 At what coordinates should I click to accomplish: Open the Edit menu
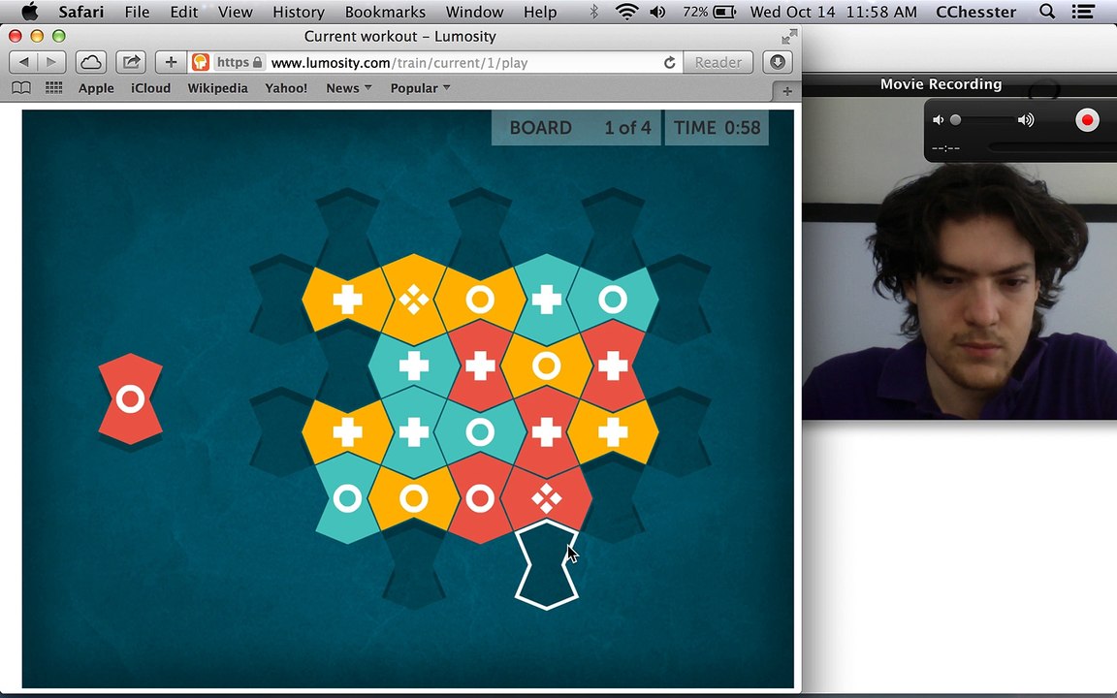point(184,12)
